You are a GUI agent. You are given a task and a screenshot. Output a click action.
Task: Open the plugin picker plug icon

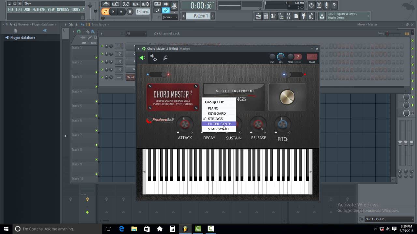click(x=303, y=16)
